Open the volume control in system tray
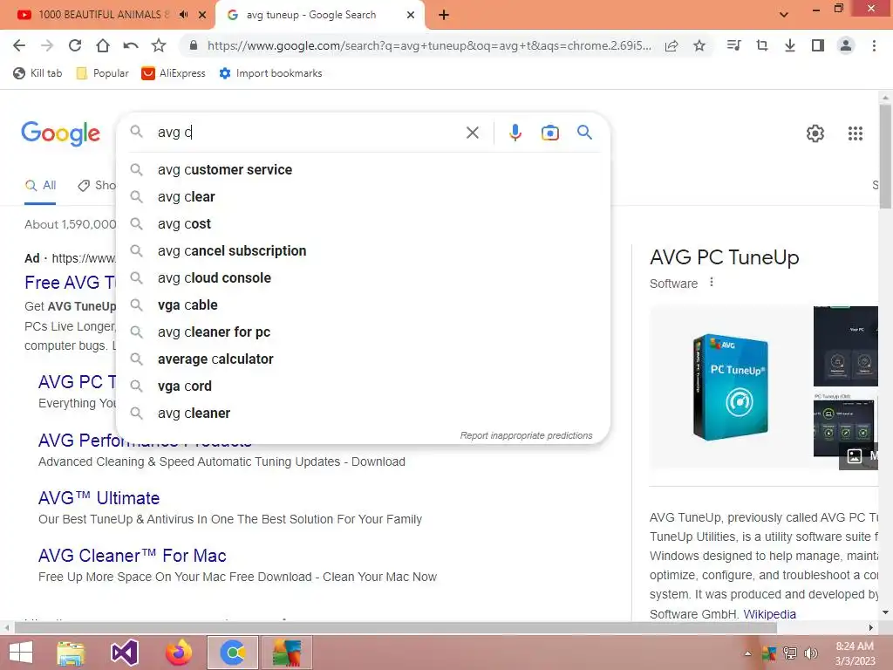This screenshot has height=670, width=893. coord(811,653)
